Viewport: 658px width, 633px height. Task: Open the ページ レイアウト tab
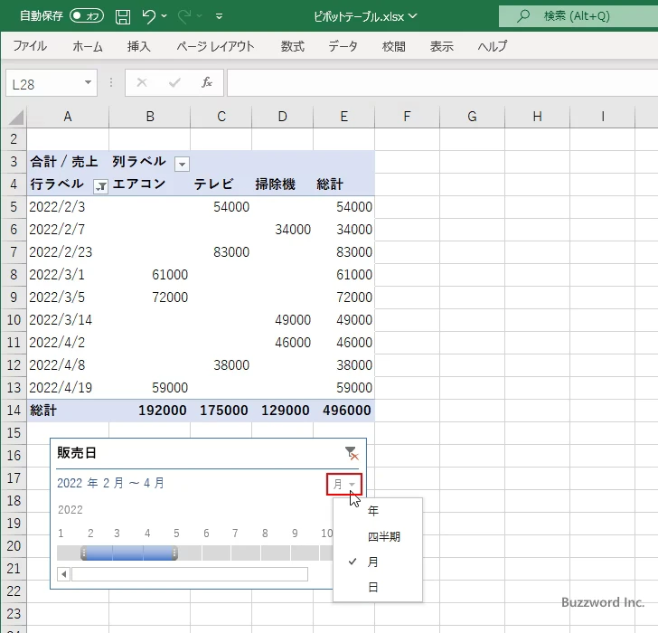(215, 46)
